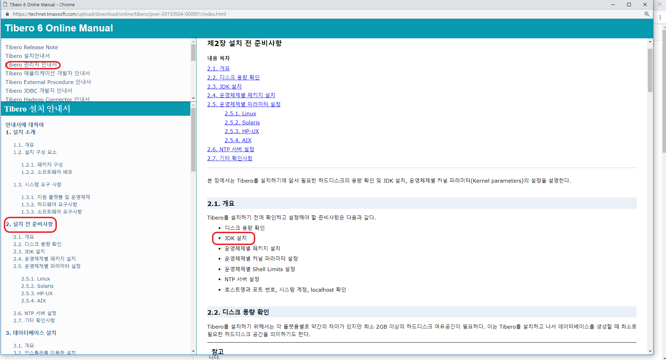Click the page icon in title bar
666x360 pixels.
(5, 5)
